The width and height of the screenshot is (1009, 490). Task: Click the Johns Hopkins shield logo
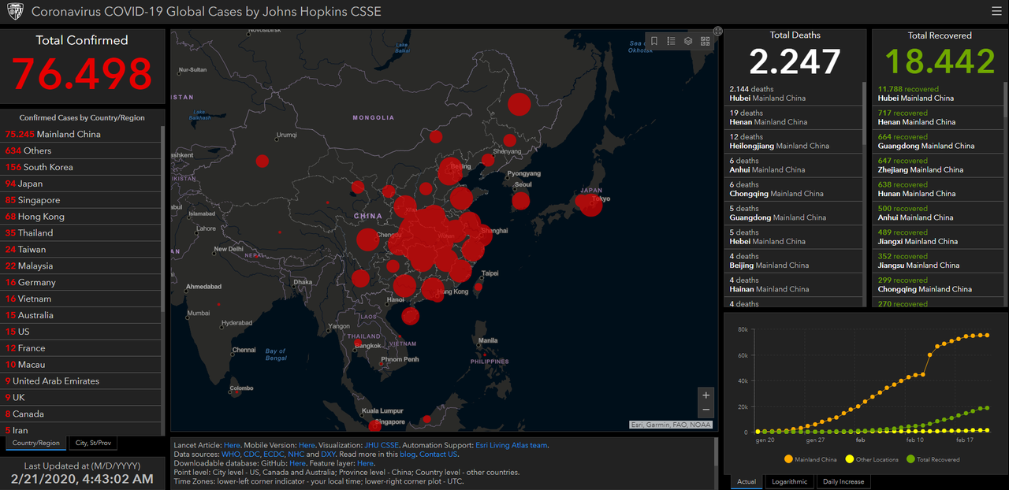tap(15, 12)
